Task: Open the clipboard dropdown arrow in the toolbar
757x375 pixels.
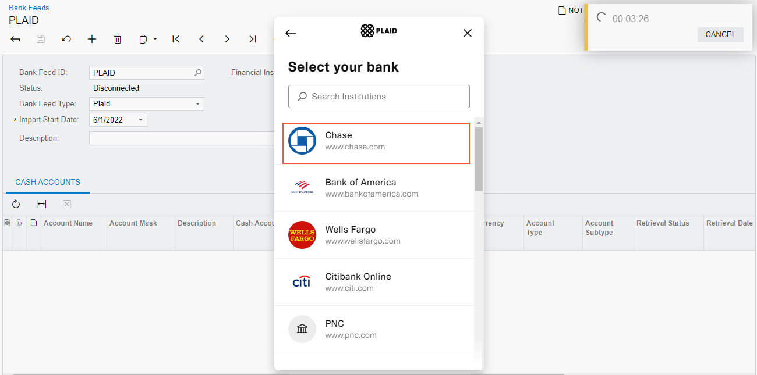Action: (155, 39)
